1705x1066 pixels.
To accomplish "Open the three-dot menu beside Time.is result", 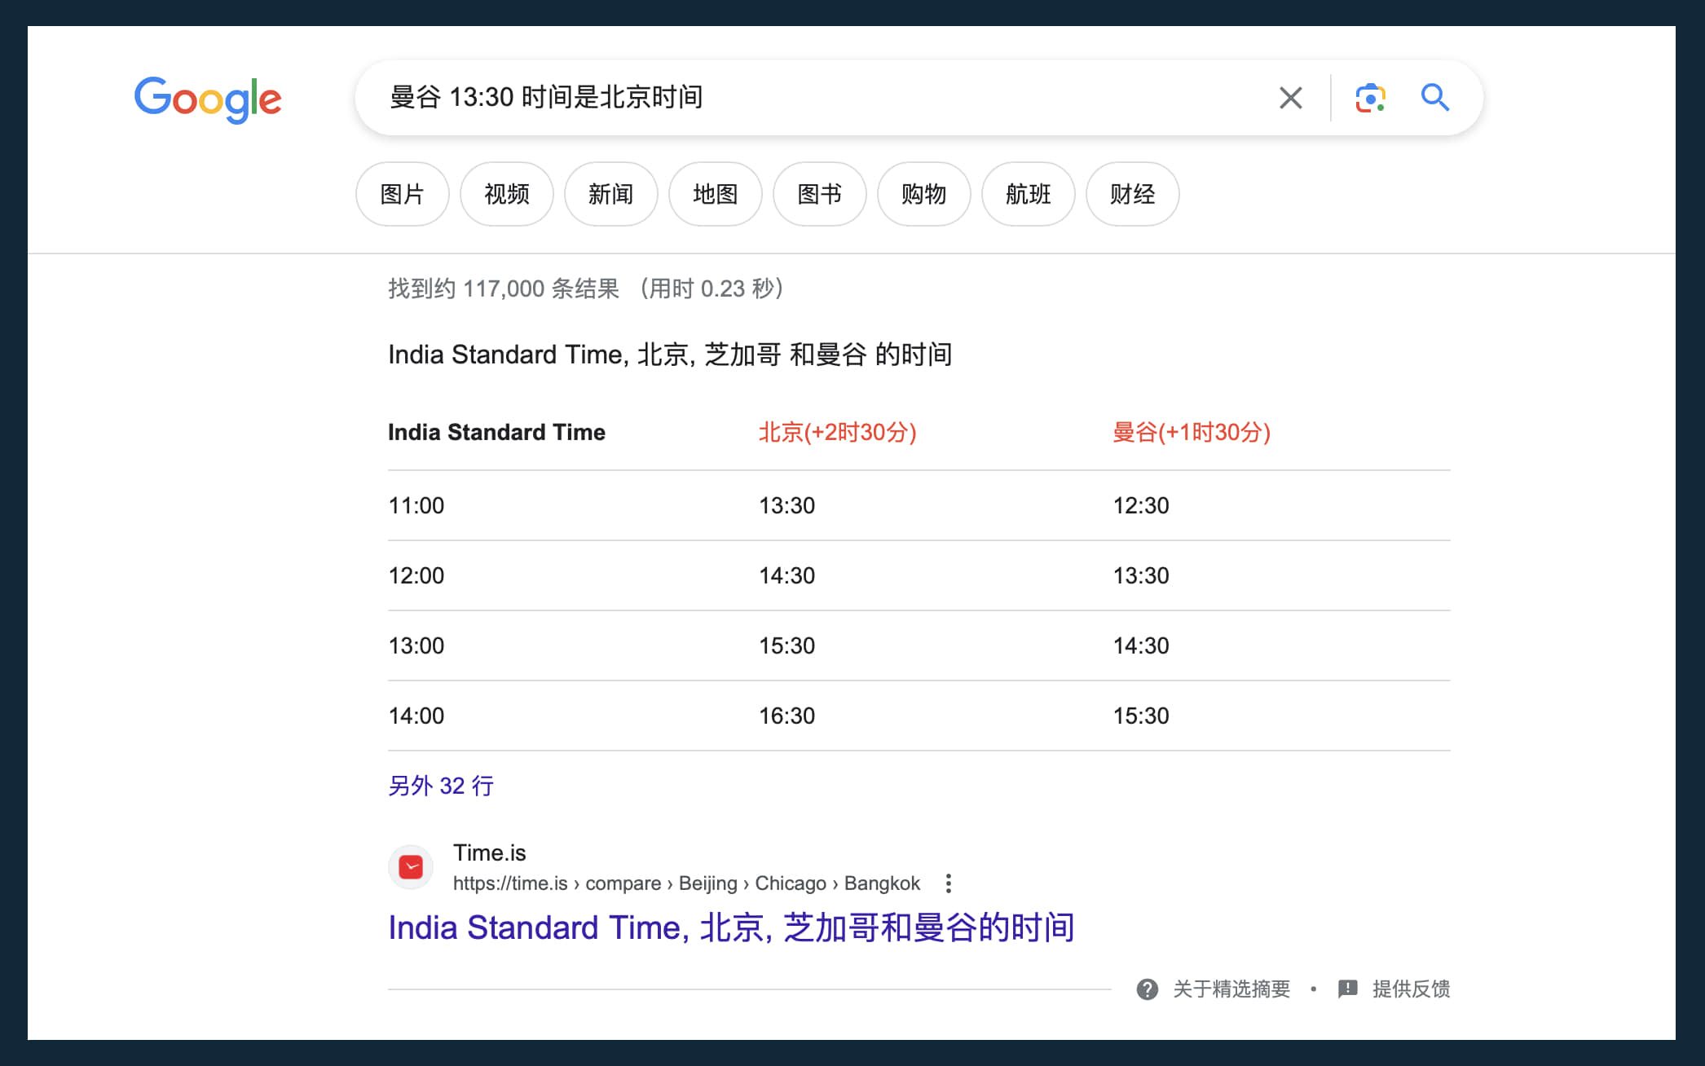I will coord(948,883).
